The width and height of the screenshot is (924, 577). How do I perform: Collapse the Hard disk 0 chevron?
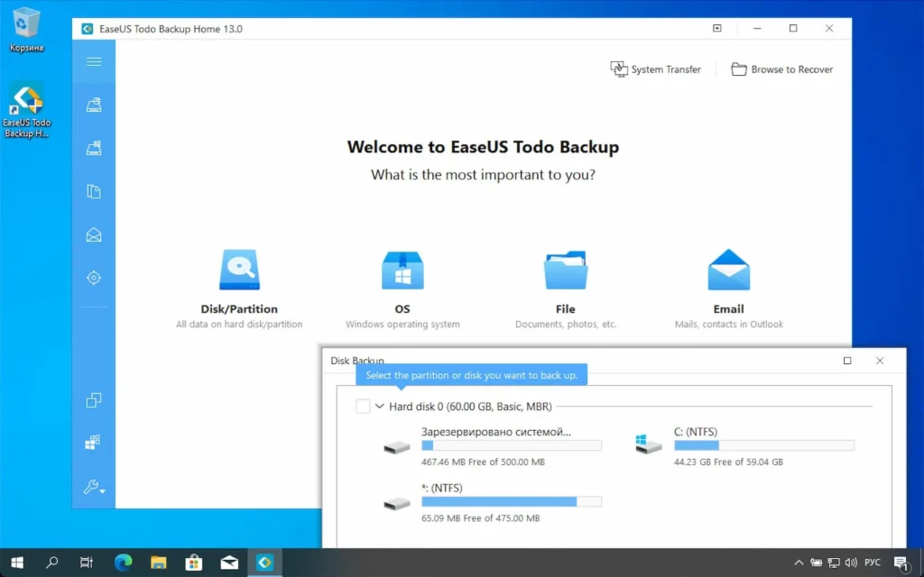coord(380,407)
